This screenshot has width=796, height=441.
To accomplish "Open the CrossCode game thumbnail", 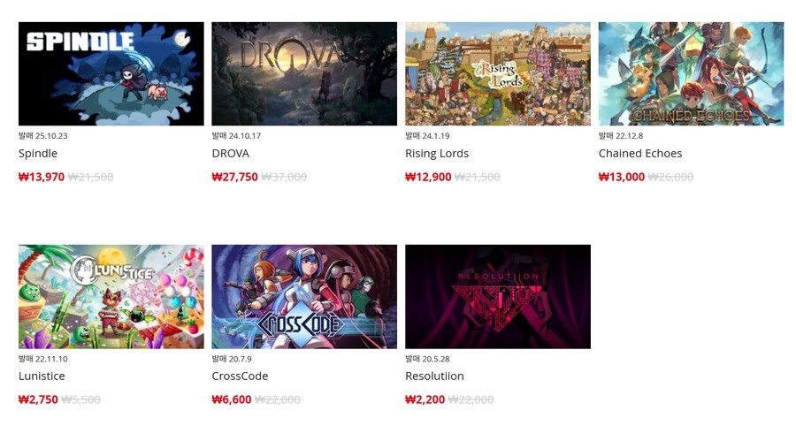I will [x=304, y=296].
